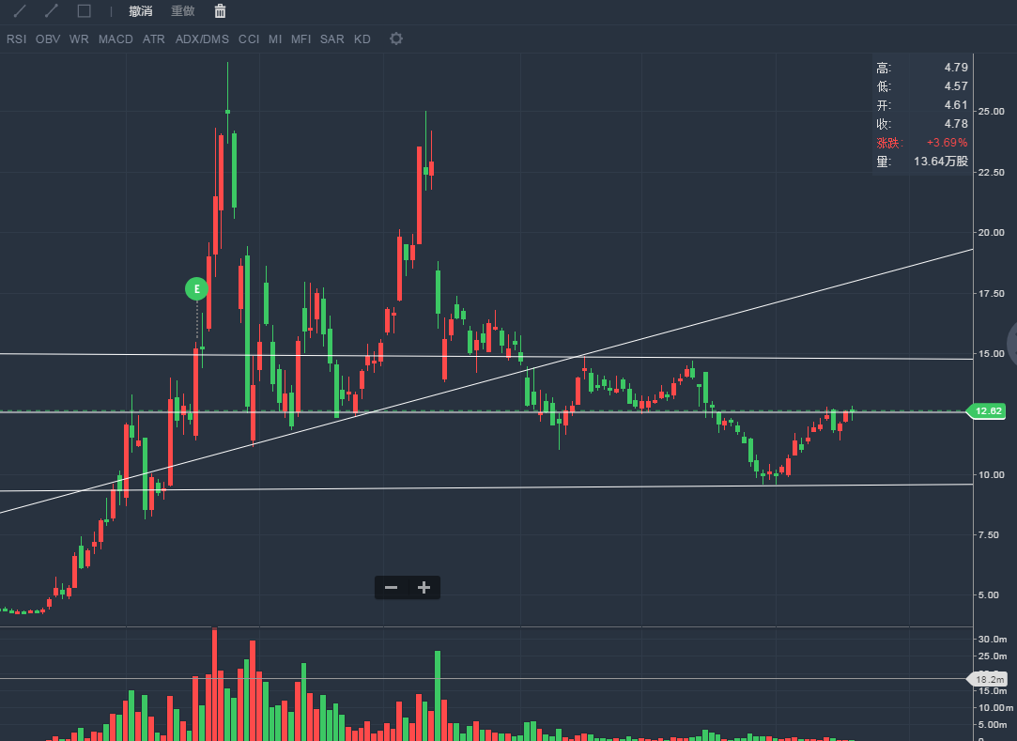This screenshot has width=1017, height=741.
Task: Click the 22.50 price axis label
Action: 991,173
